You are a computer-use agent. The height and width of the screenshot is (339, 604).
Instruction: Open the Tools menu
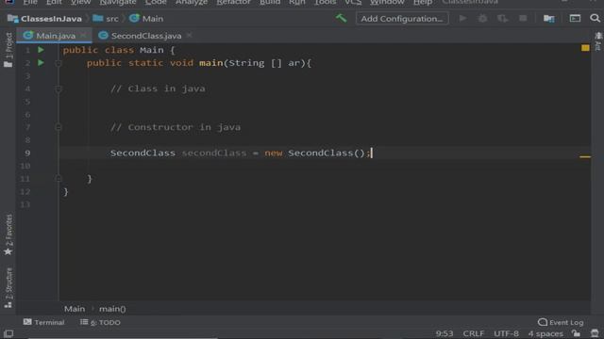(x=325, y=2)
